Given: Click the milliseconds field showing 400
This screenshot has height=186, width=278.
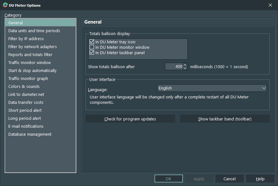Looking at the screenshot, I should (x=174, y=67).
